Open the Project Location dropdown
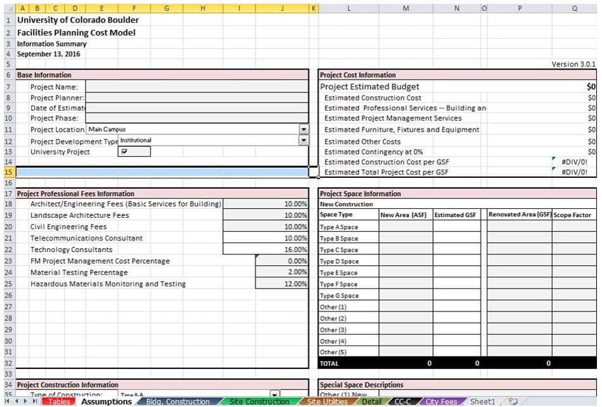 tap(304, 129)
